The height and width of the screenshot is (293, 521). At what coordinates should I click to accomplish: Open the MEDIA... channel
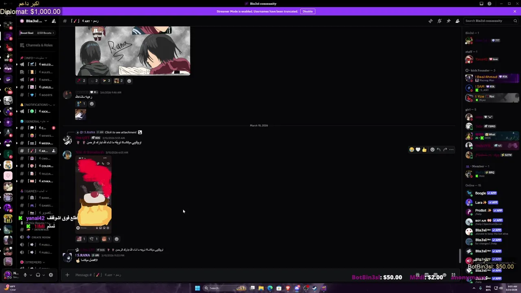pos(37,143)
